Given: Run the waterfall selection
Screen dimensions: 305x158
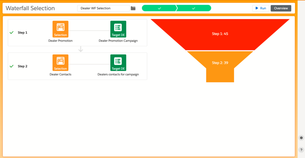Looking at the screenshot, I should click(261, 8).
